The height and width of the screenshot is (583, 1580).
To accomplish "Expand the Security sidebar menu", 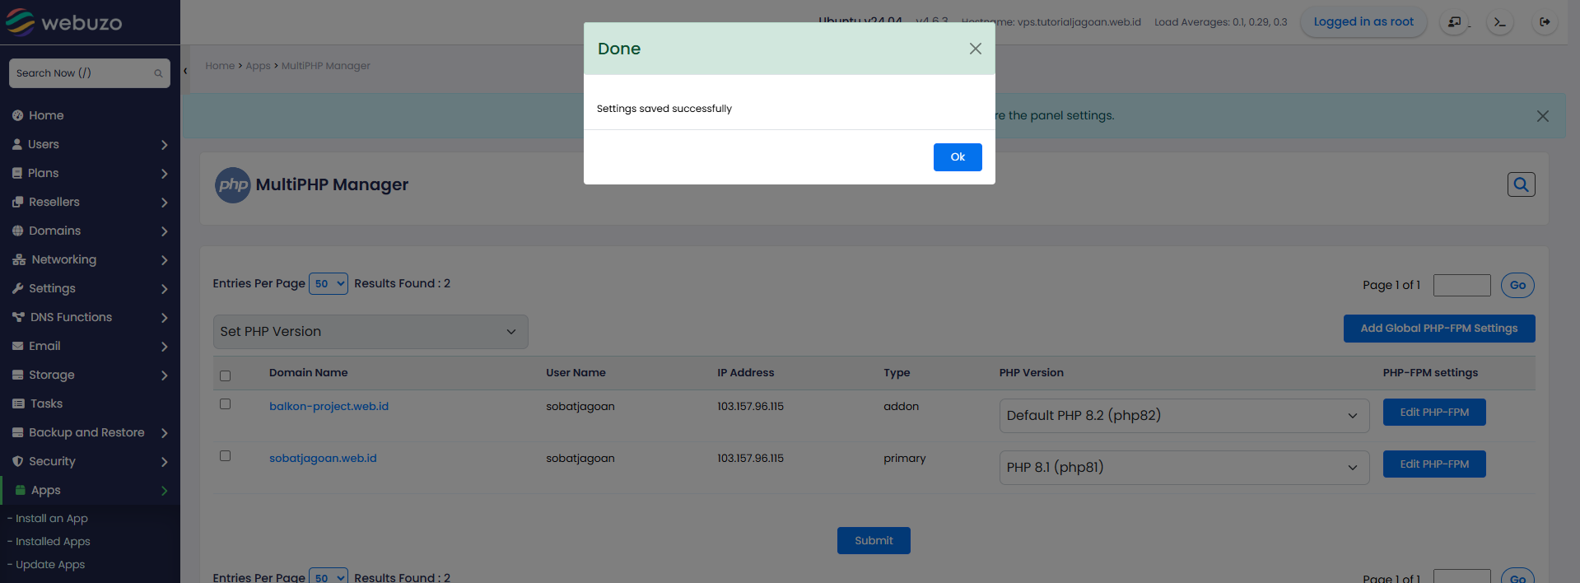I will click(90, 461).
